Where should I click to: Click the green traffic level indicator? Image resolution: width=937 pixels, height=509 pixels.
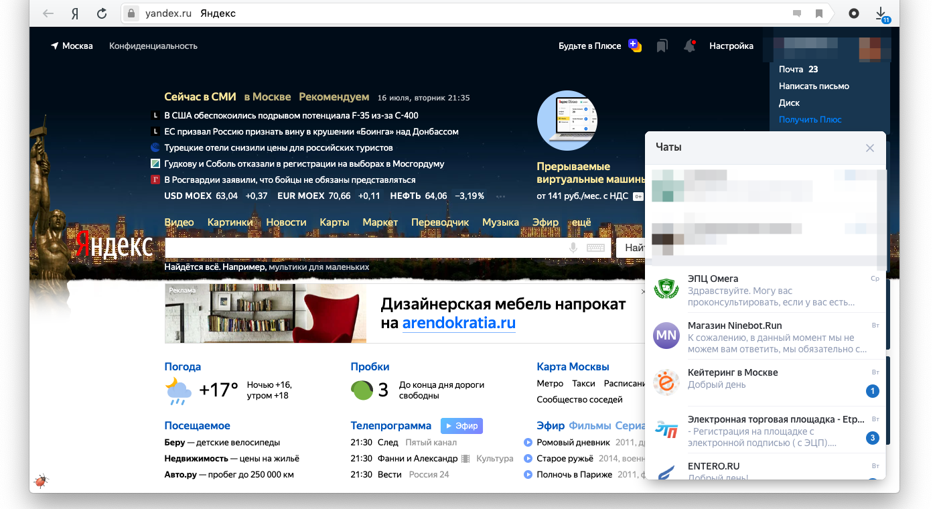click(362, 390)
